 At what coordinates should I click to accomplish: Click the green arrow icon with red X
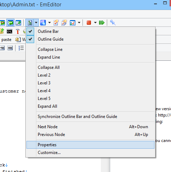point(2,23)
